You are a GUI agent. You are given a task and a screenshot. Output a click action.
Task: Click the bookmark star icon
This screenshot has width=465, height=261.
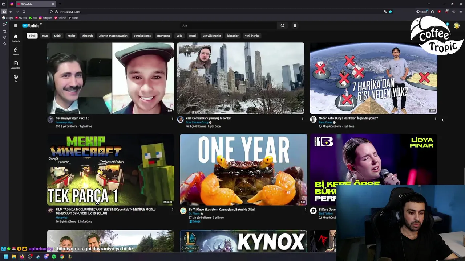point(390,12)
